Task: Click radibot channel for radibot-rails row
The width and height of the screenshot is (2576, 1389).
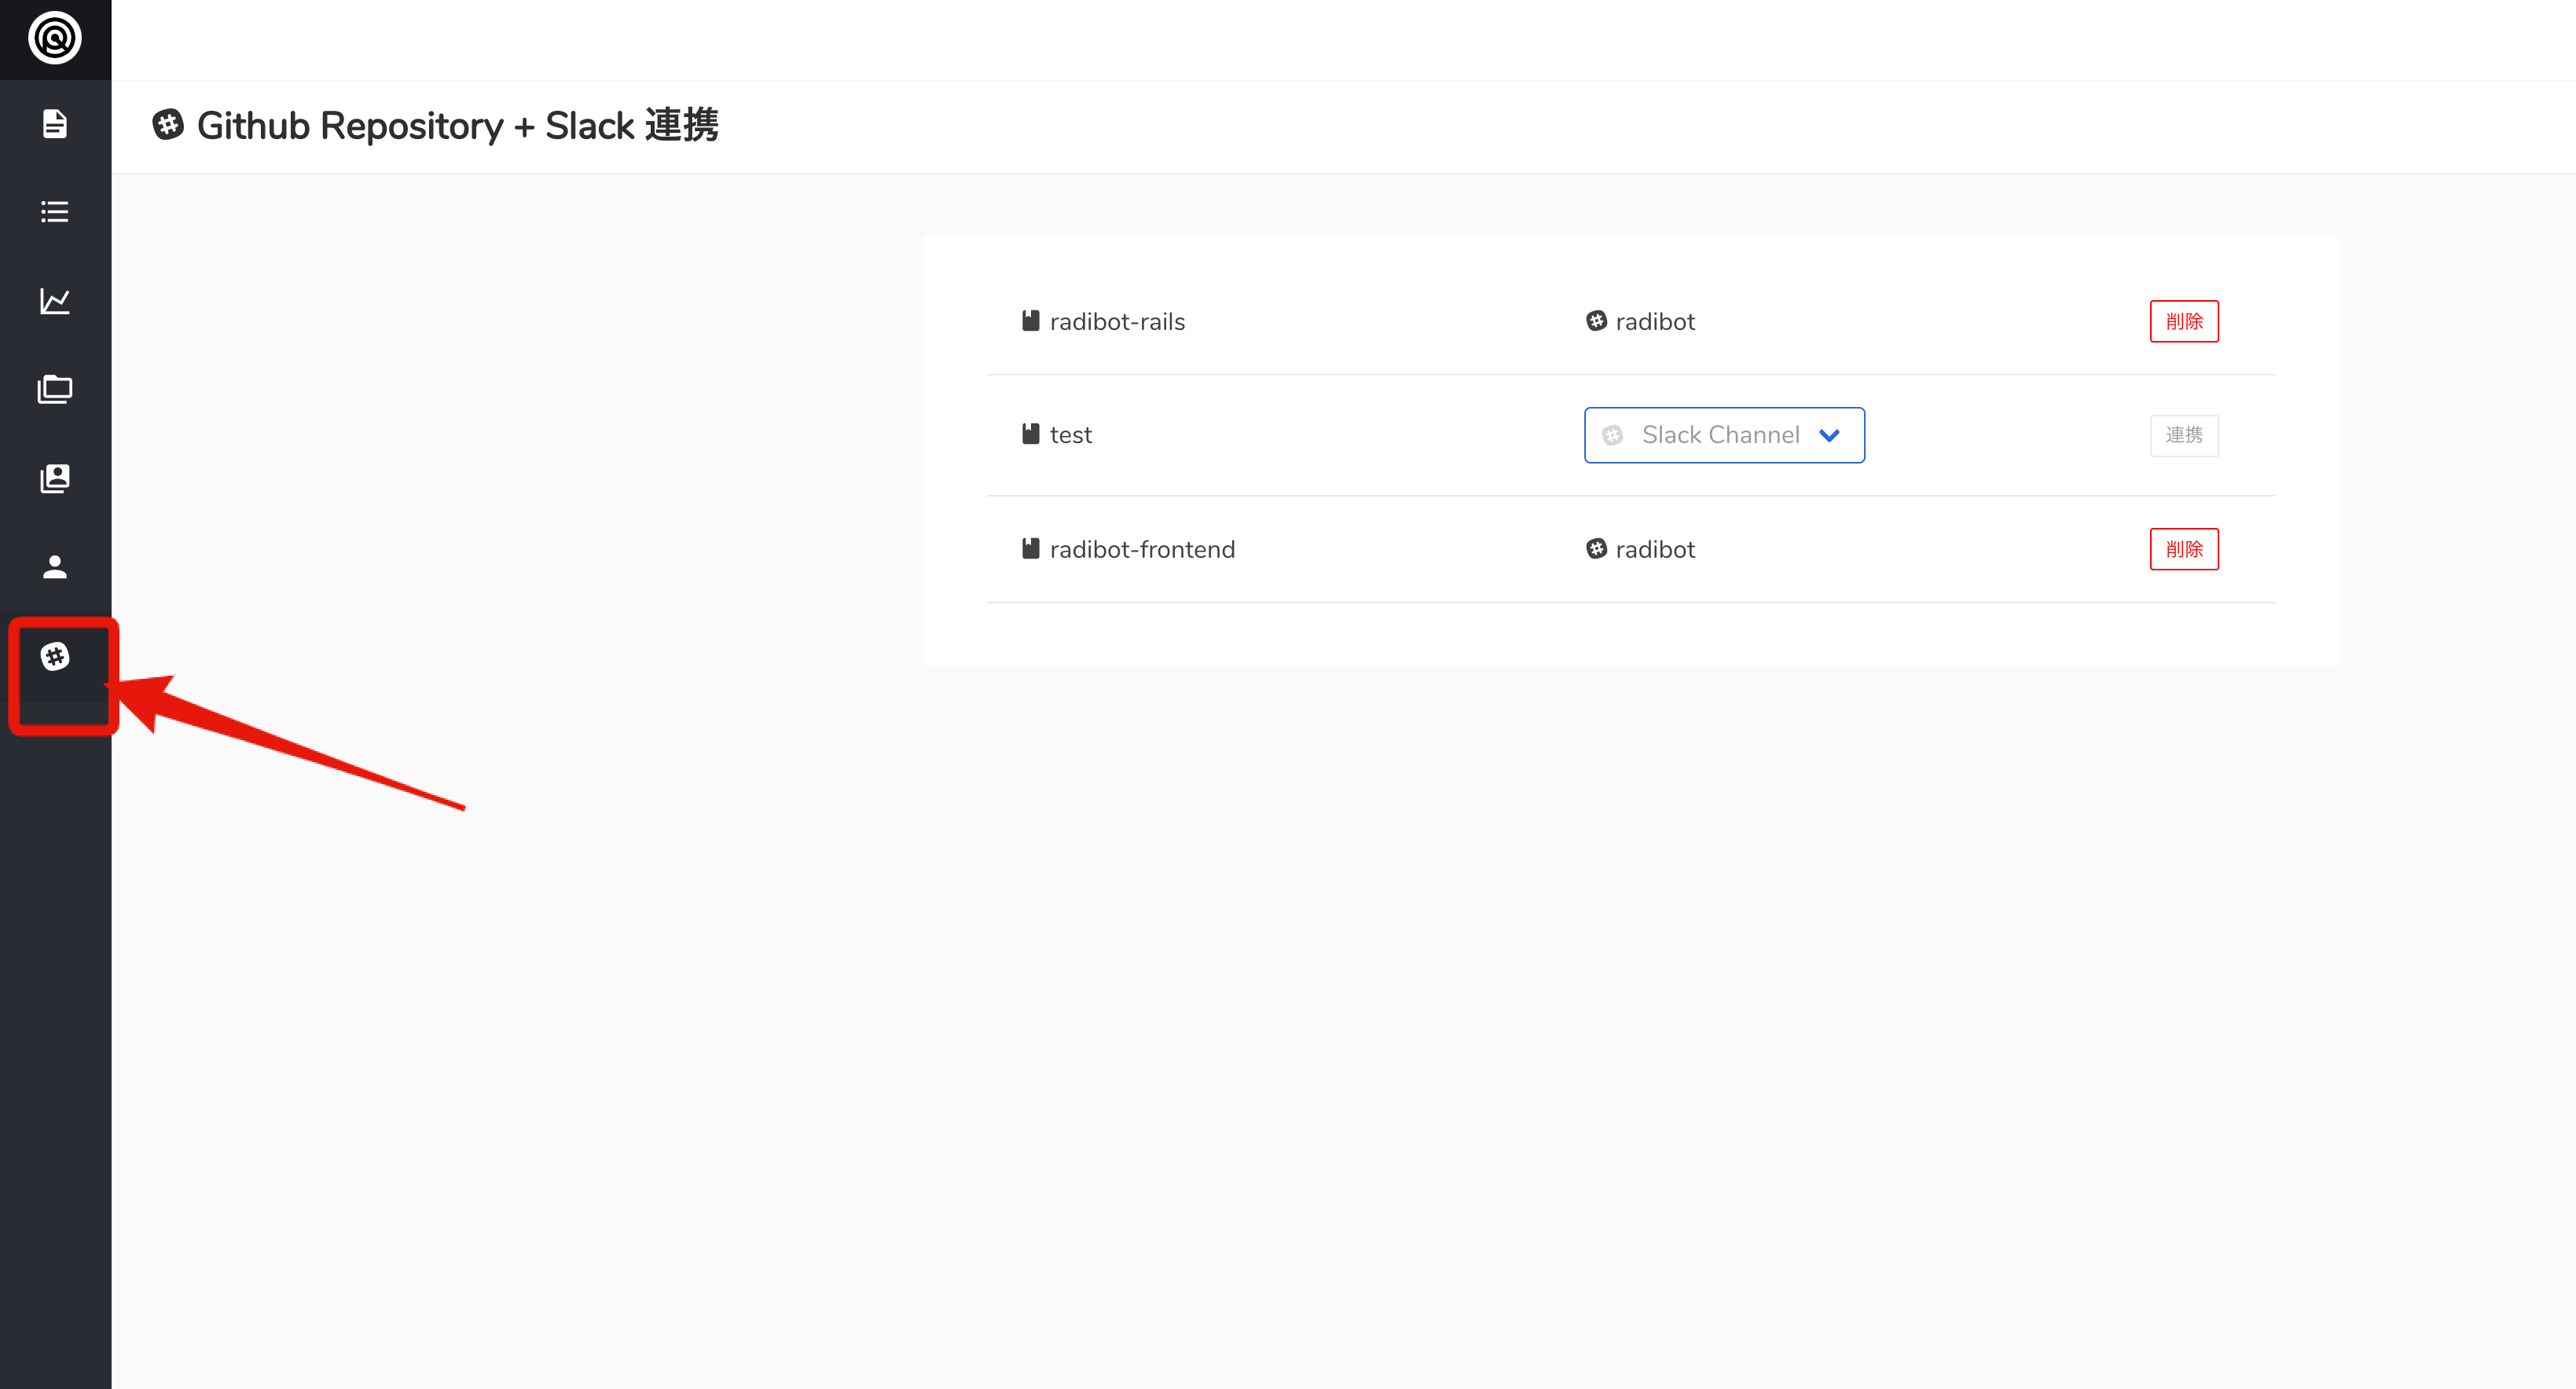Action: [x=1654, y=322]
